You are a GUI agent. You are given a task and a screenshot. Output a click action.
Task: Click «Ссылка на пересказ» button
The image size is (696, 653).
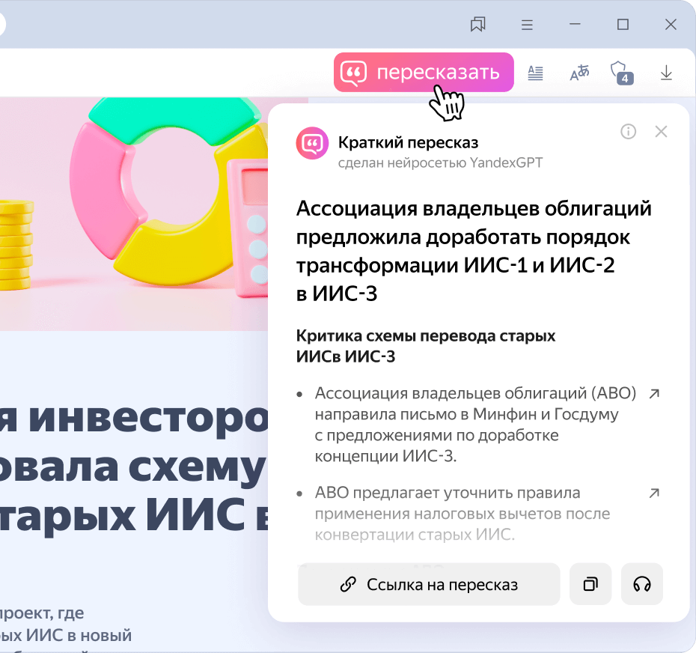(429, 584)
